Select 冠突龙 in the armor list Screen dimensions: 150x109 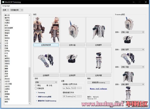point(7,38)
